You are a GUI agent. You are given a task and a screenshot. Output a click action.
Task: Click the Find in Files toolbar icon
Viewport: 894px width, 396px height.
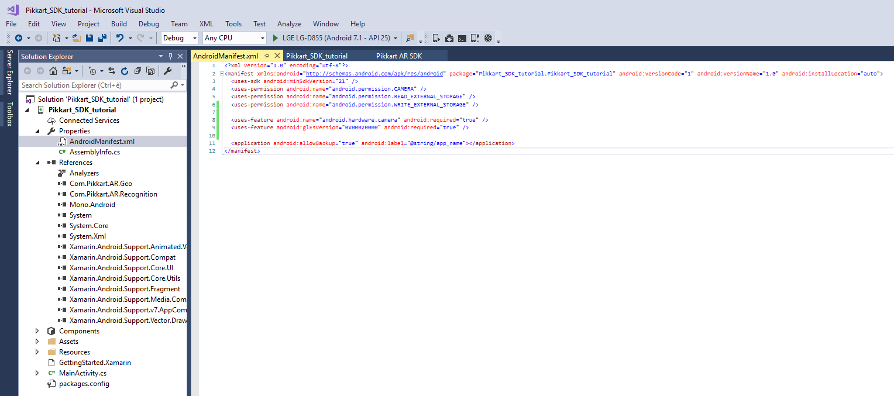[410, 38]
